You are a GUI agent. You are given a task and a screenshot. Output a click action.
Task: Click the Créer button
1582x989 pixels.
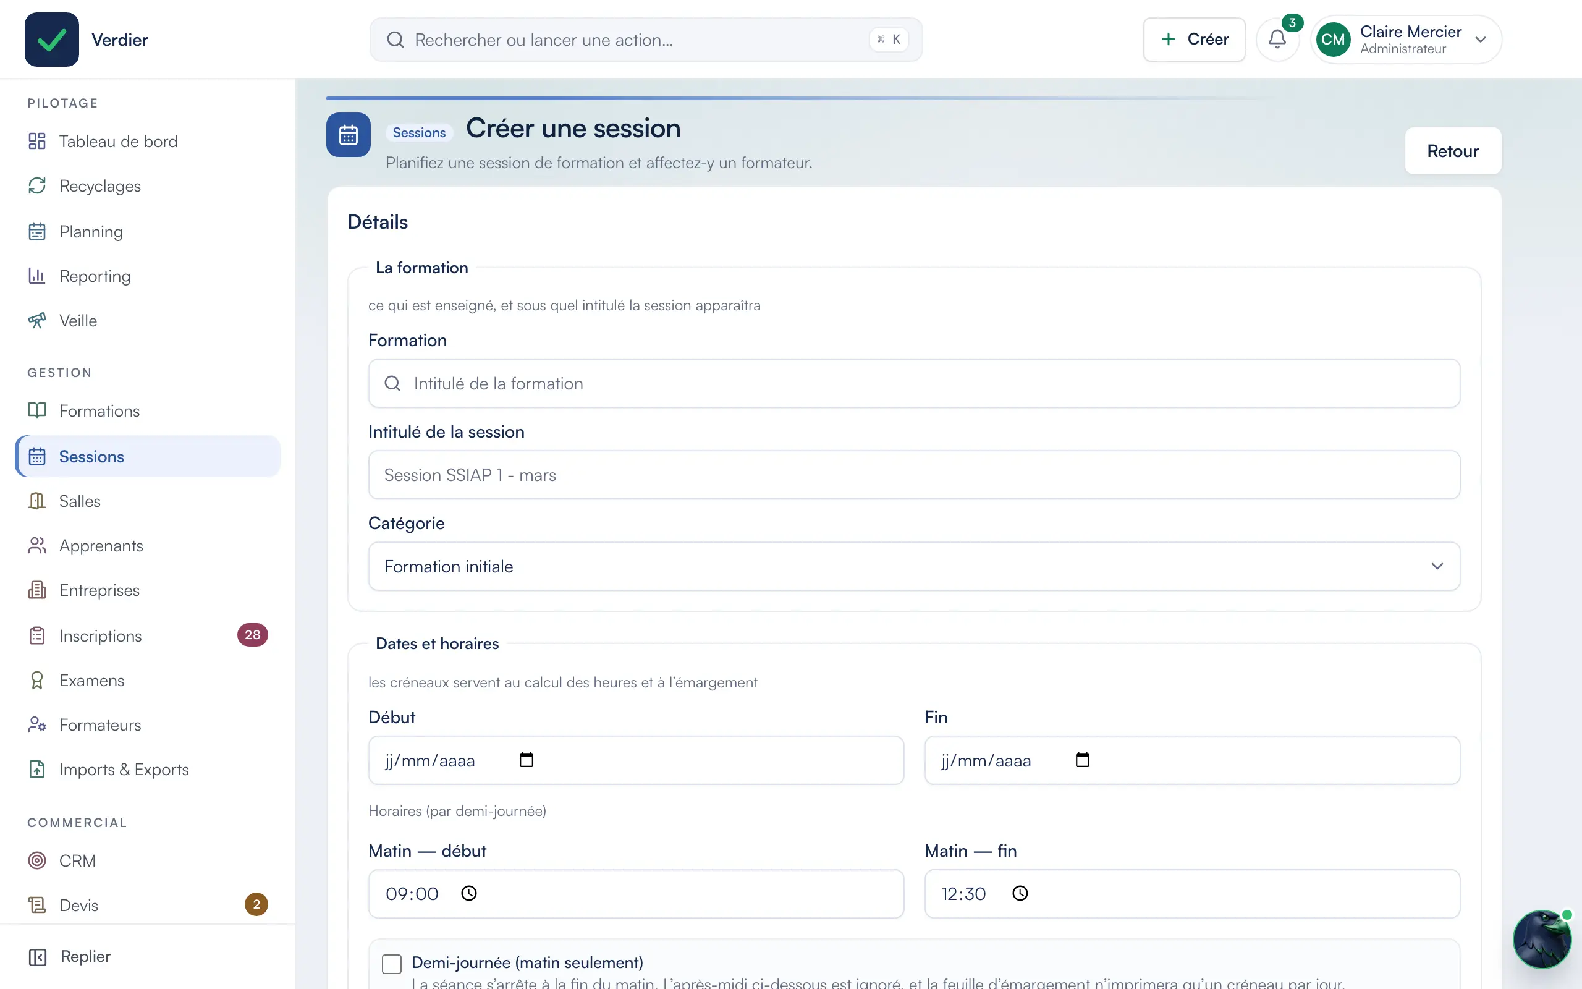click(x=1194, y=39)
